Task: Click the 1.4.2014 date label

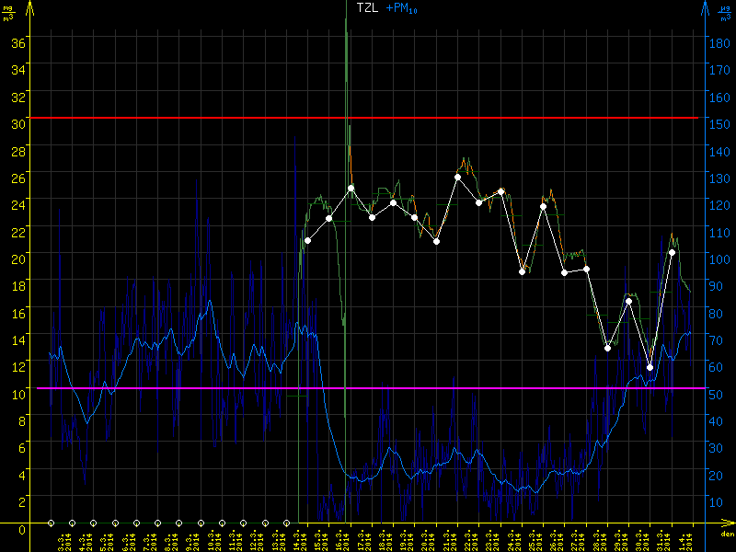Action: point(690,540)
